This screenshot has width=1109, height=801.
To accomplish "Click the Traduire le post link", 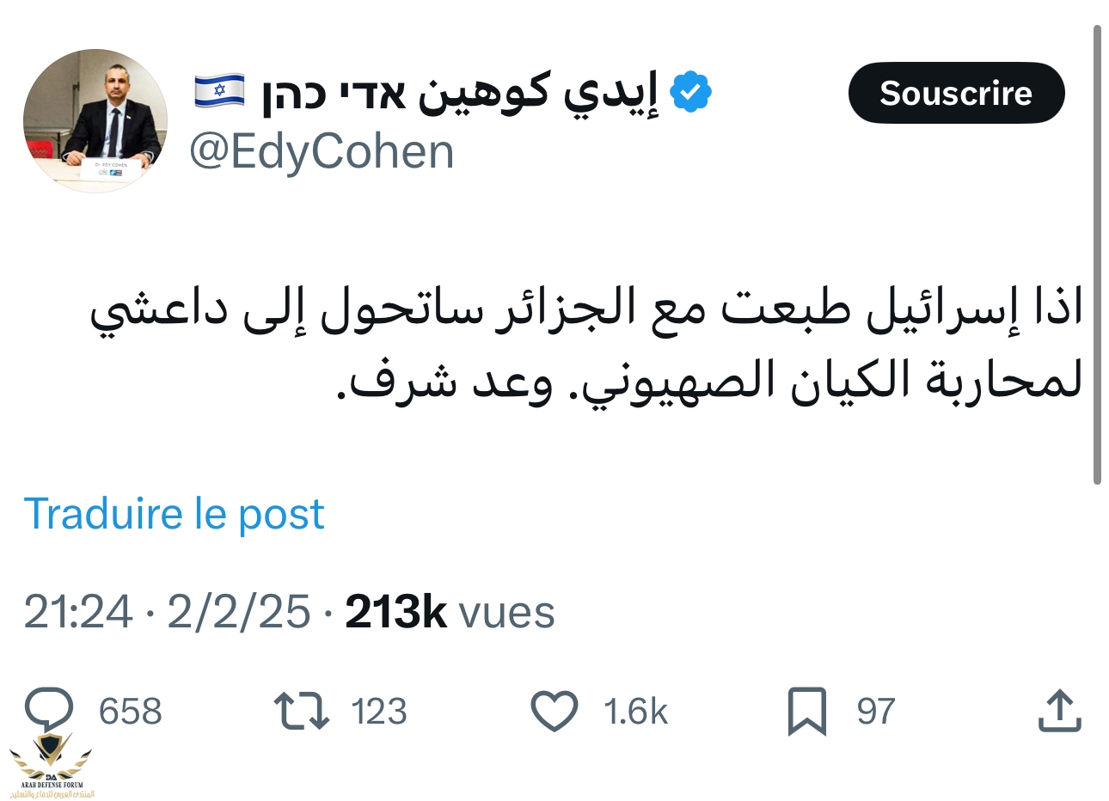I will pyautogui.click(x=175, y=514).
